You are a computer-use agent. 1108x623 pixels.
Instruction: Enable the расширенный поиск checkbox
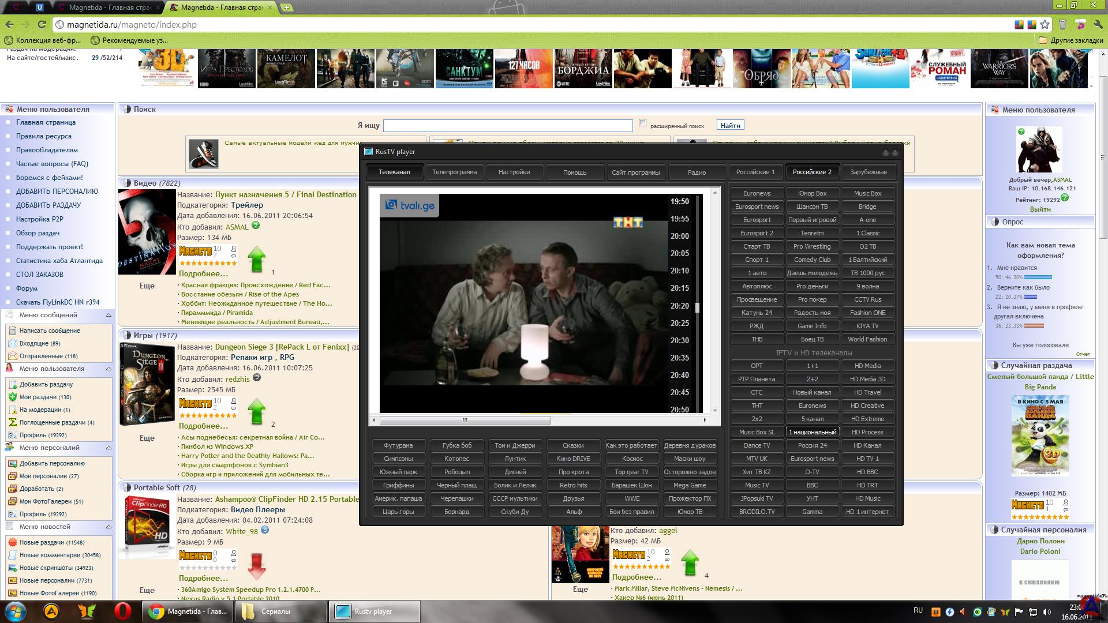point(643,123)
